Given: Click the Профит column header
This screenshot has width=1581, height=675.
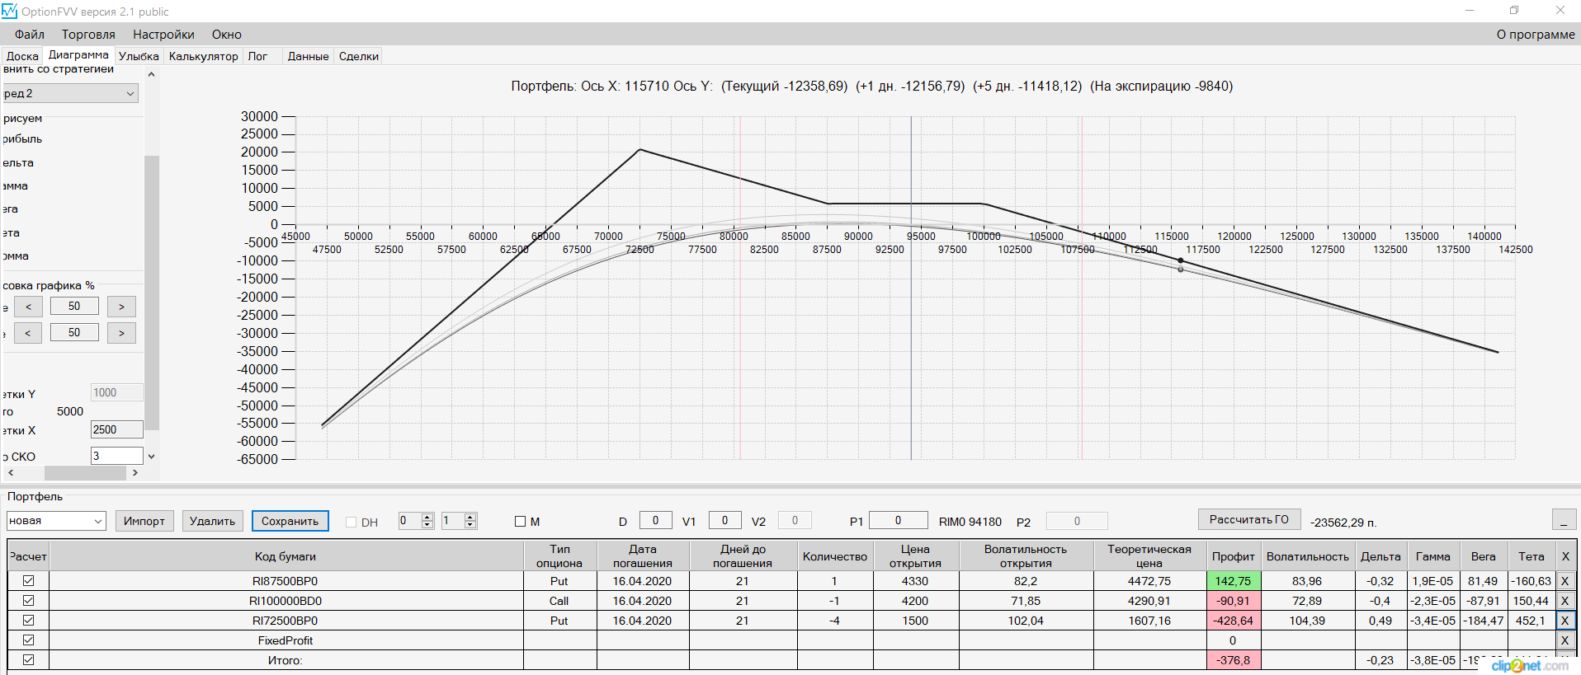Looking at the screenshot, I should (1233, 556).
